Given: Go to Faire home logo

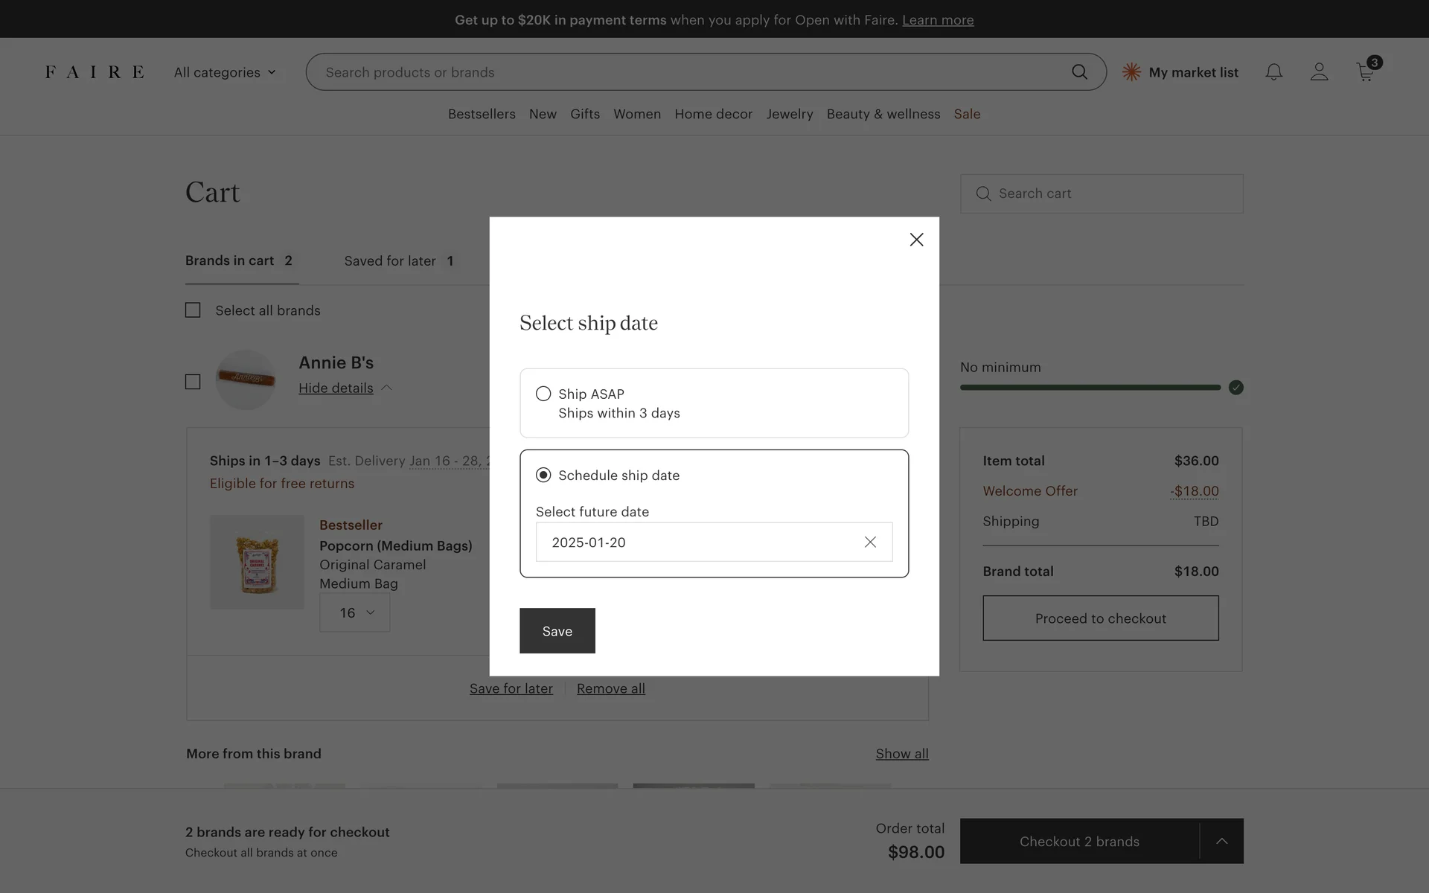Looking at the screenshot, I should click(x=95, y=72).
